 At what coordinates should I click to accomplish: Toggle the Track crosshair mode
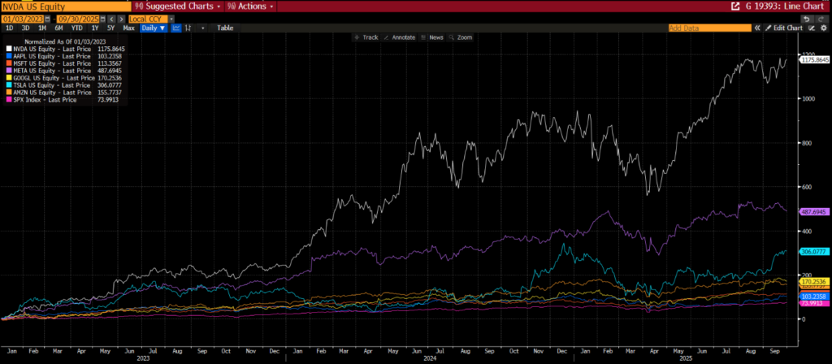(367, 37)
